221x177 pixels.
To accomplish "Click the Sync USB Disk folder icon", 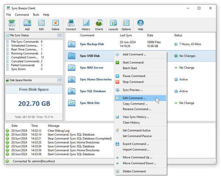I will tap(71, 56).
